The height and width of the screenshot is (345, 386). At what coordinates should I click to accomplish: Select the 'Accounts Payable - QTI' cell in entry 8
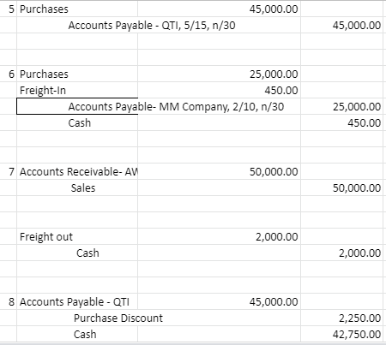[x=77, y=301]
